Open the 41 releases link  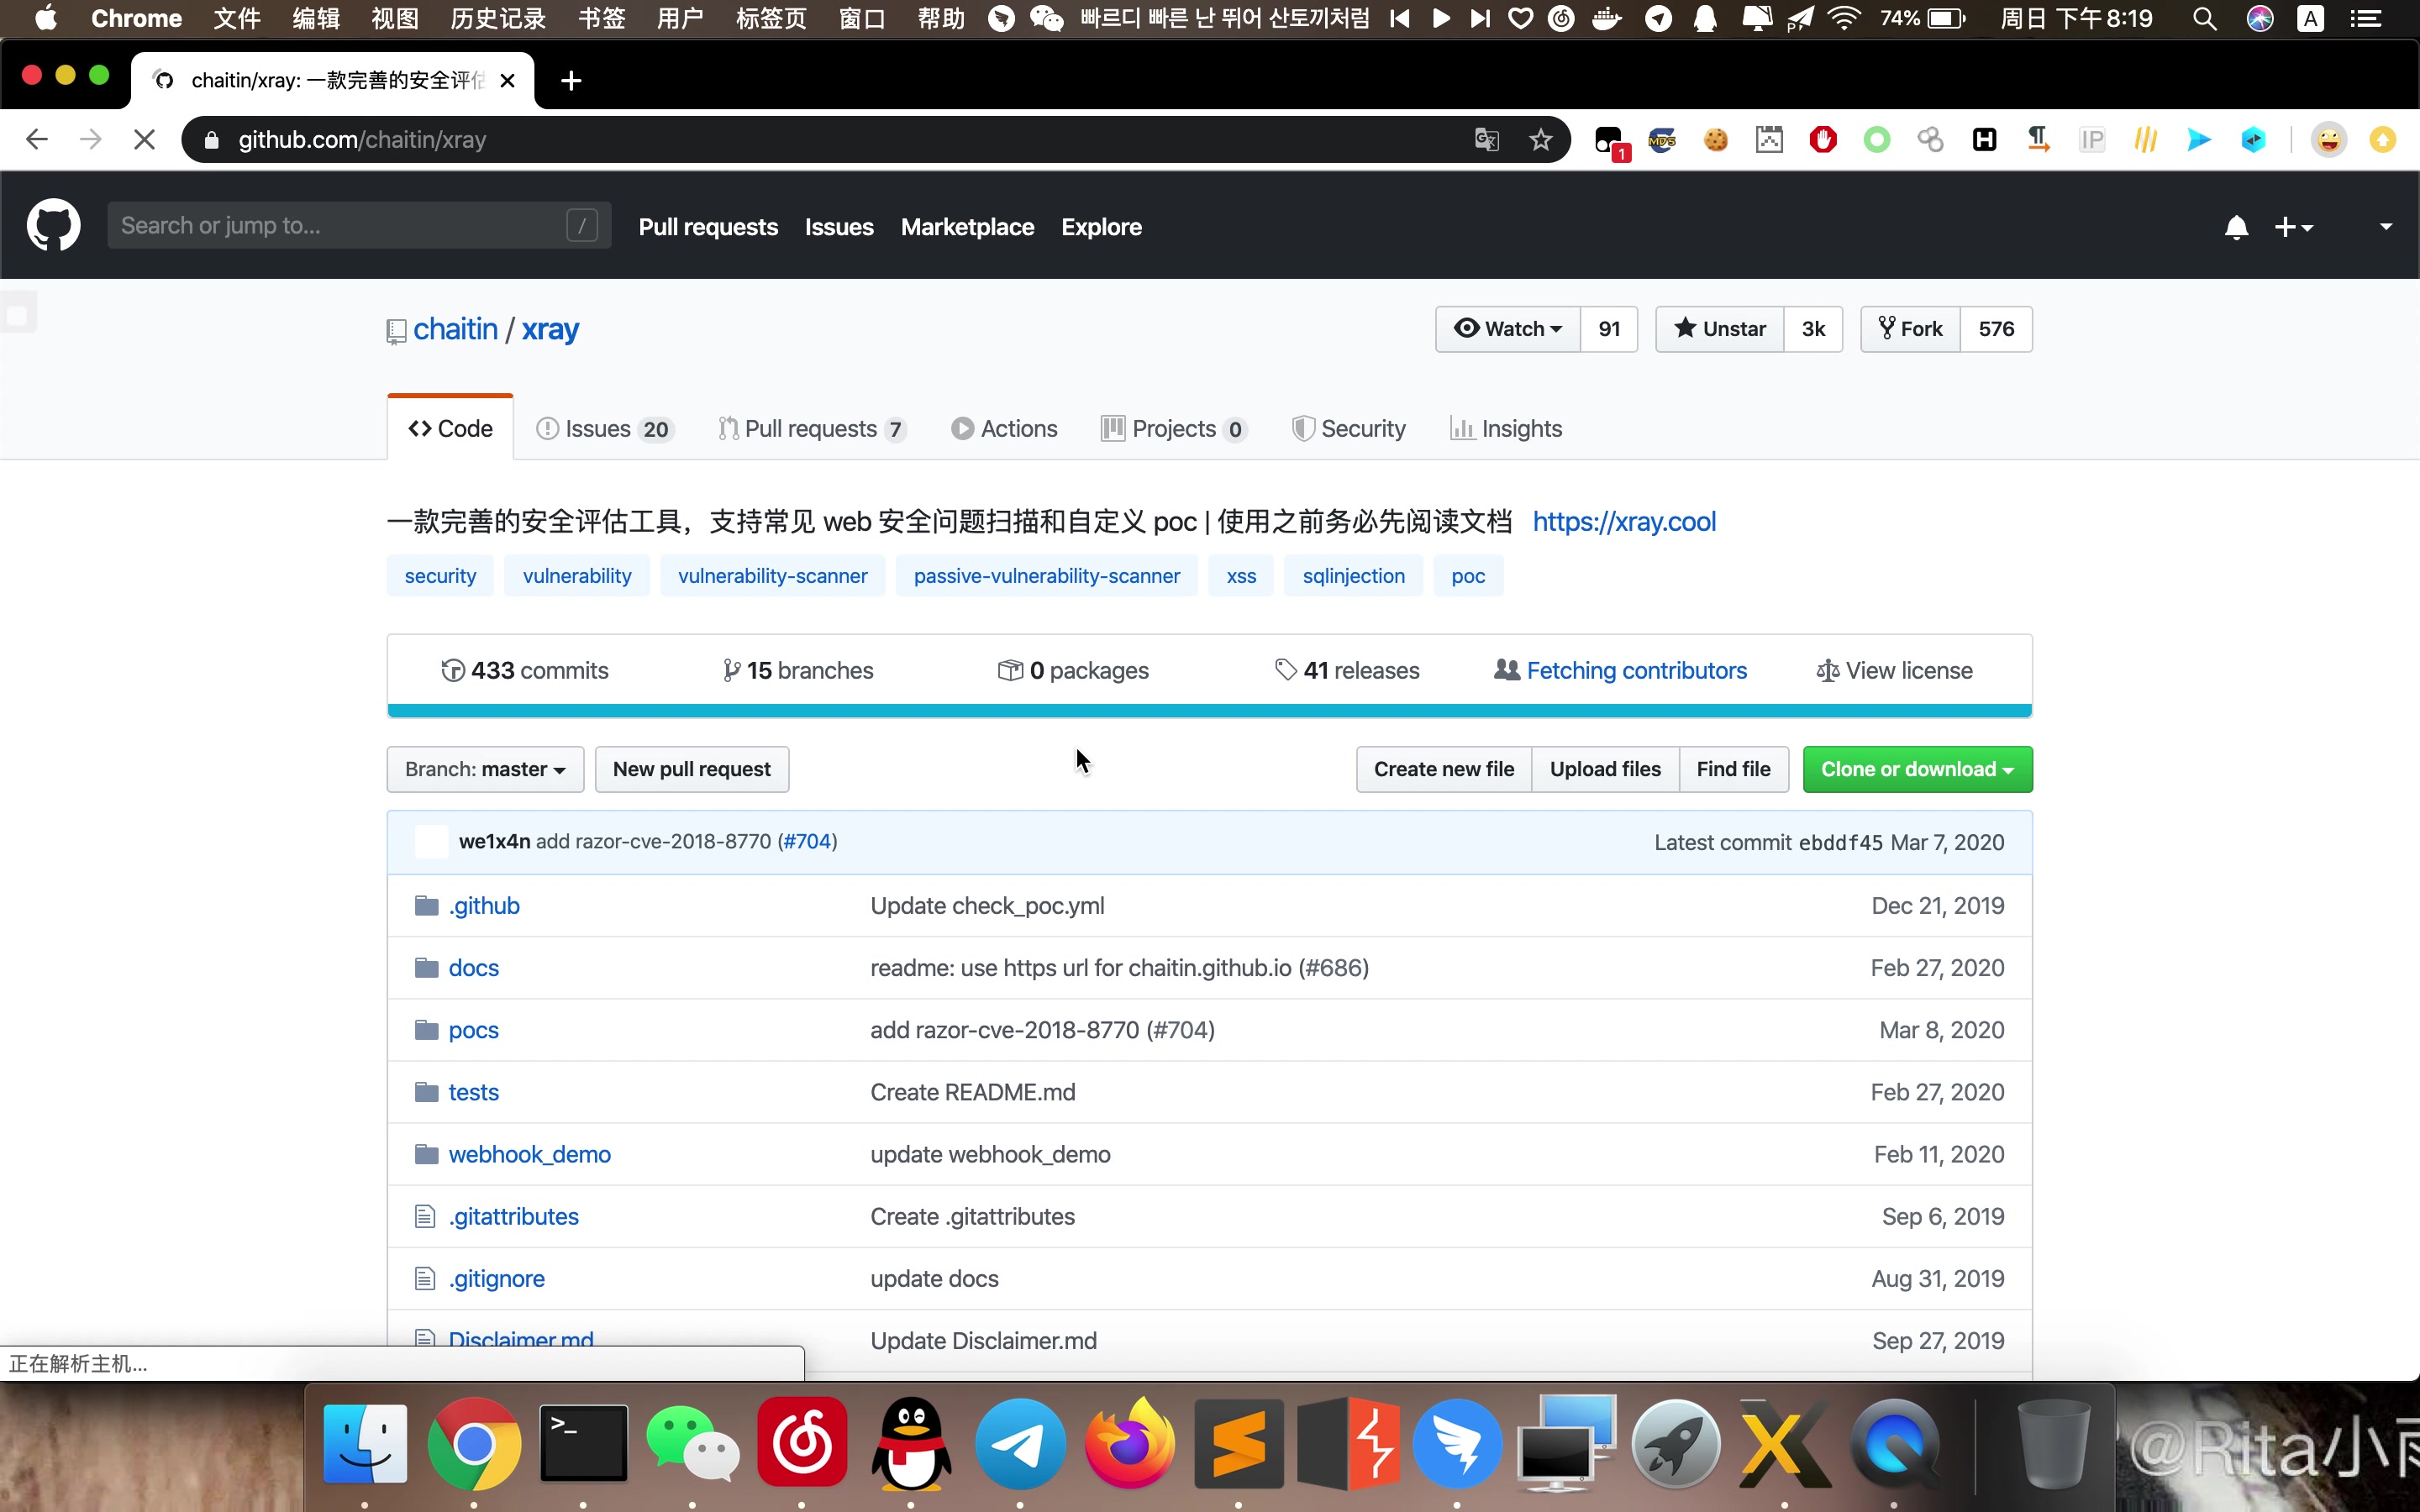click(x=1347, y=671)
